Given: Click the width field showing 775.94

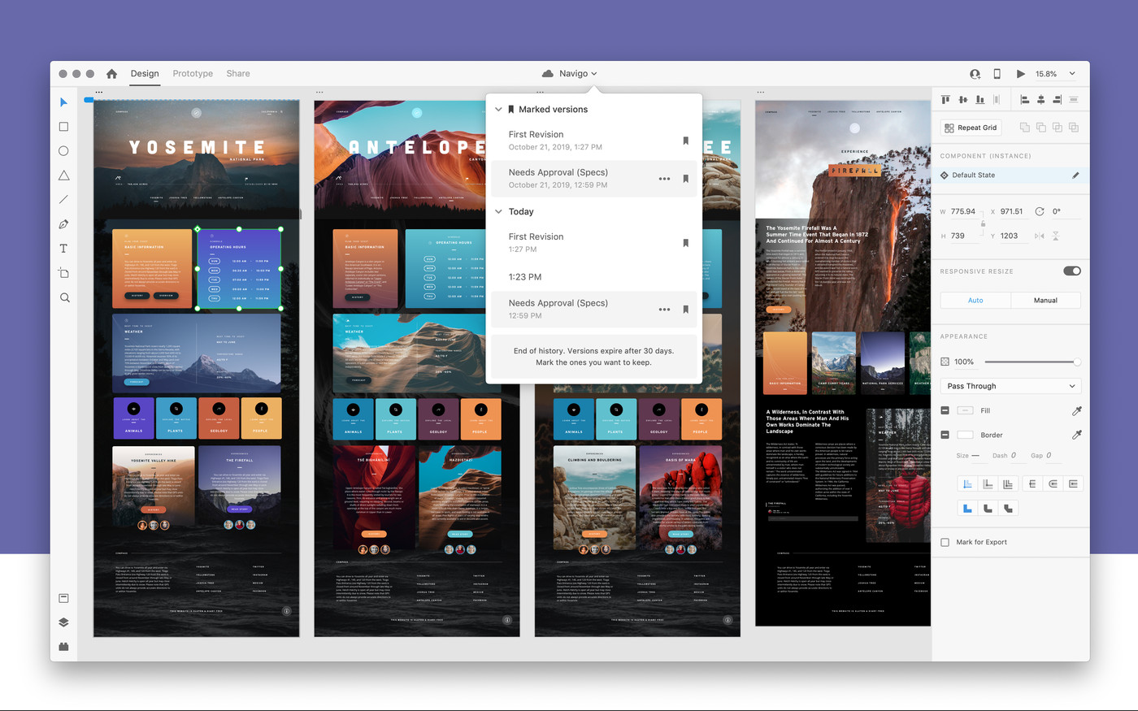Looking at the screenshot, I should 963,211.
